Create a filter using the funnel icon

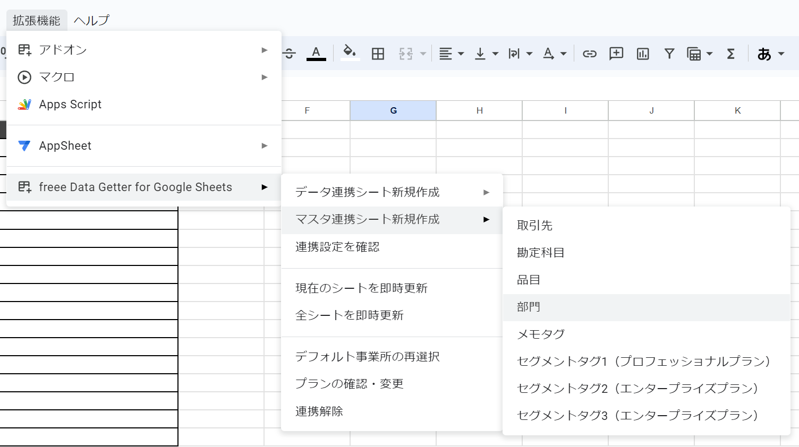669,53
